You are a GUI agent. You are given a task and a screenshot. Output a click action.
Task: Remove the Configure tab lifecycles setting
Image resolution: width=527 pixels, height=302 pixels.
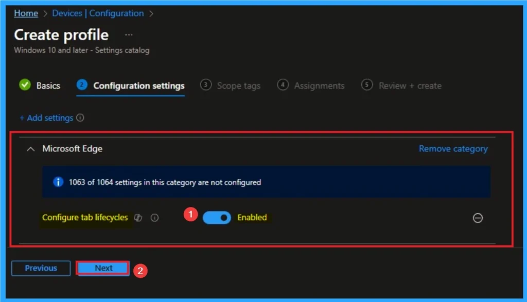pos(478,218)
